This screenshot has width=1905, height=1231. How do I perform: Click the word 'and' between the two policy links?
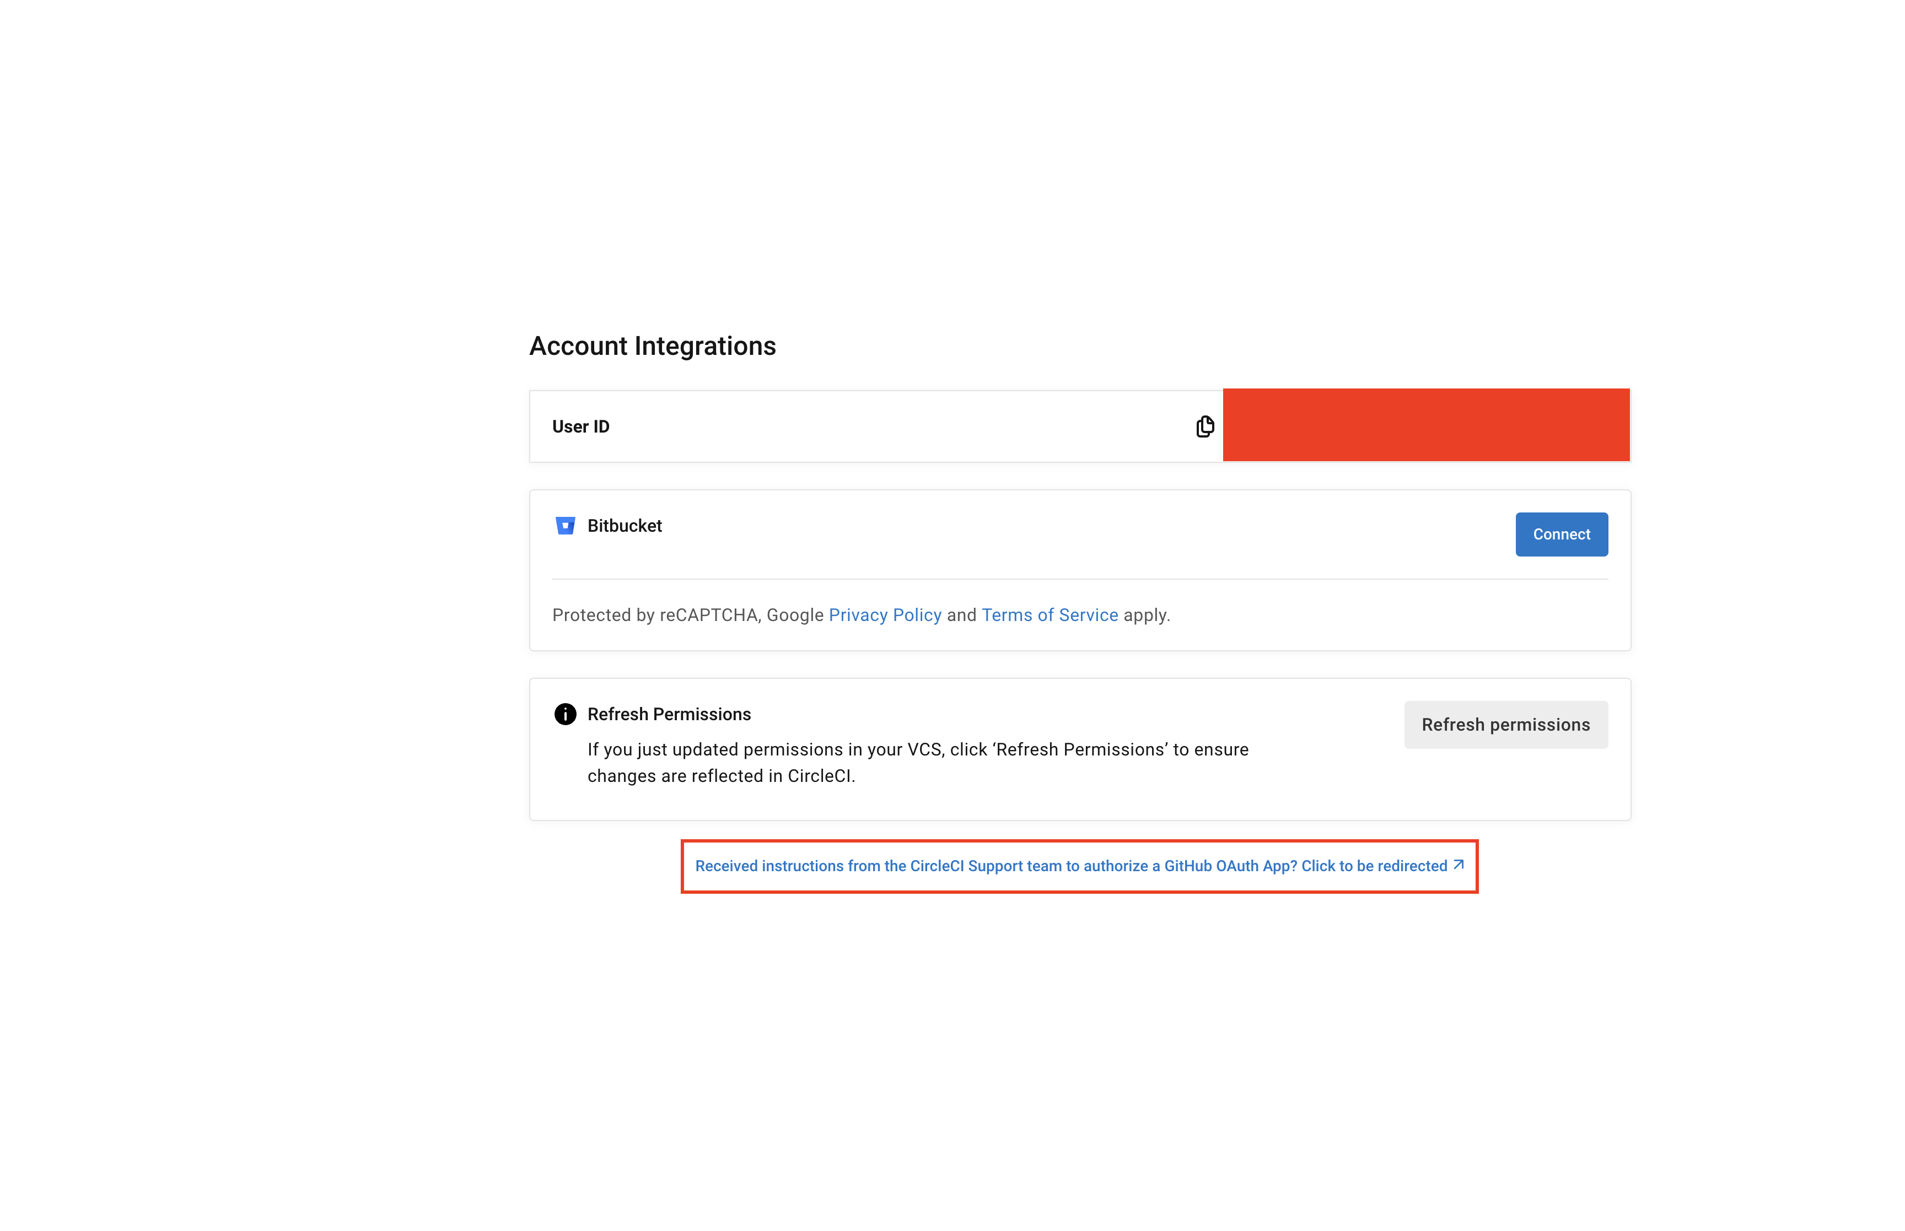961,615
